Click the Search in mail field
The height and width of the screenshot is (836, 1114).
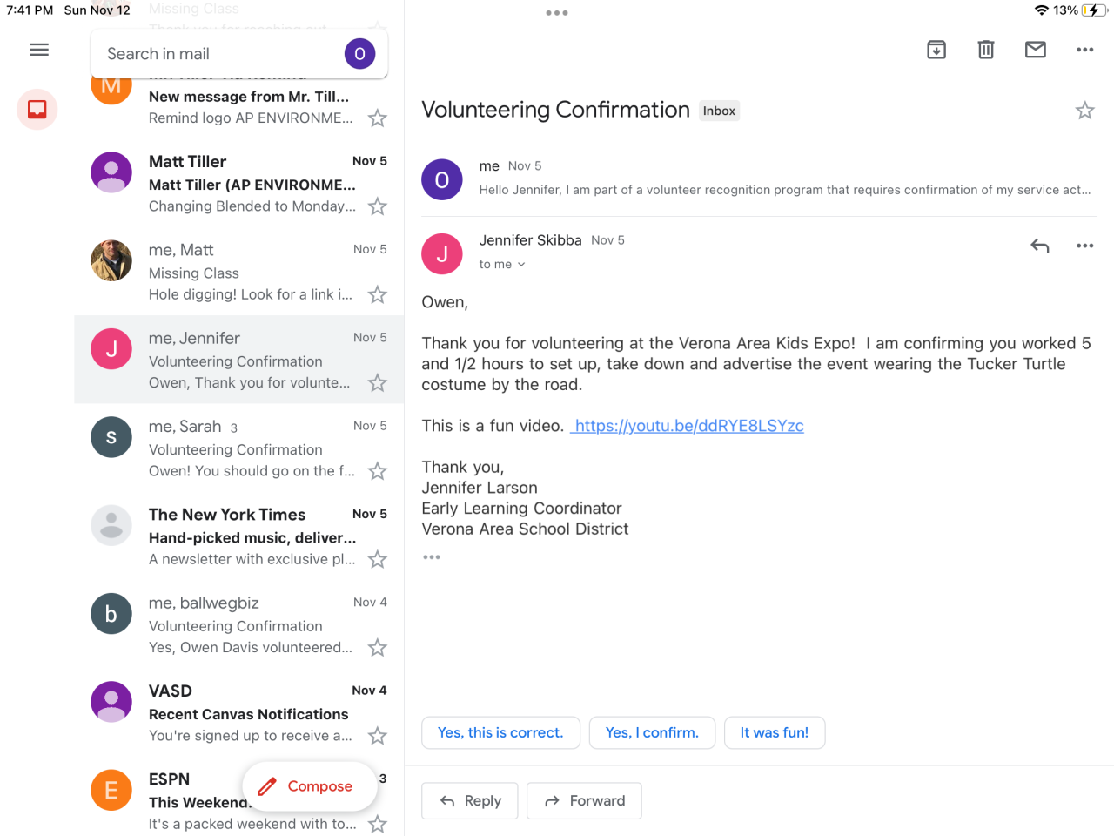tap(218, 54)
